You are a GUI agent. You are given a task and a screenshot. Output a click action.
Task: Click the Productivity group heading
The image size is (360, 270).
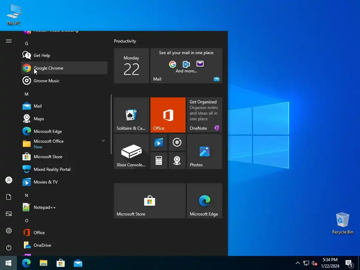pos(125,41)
